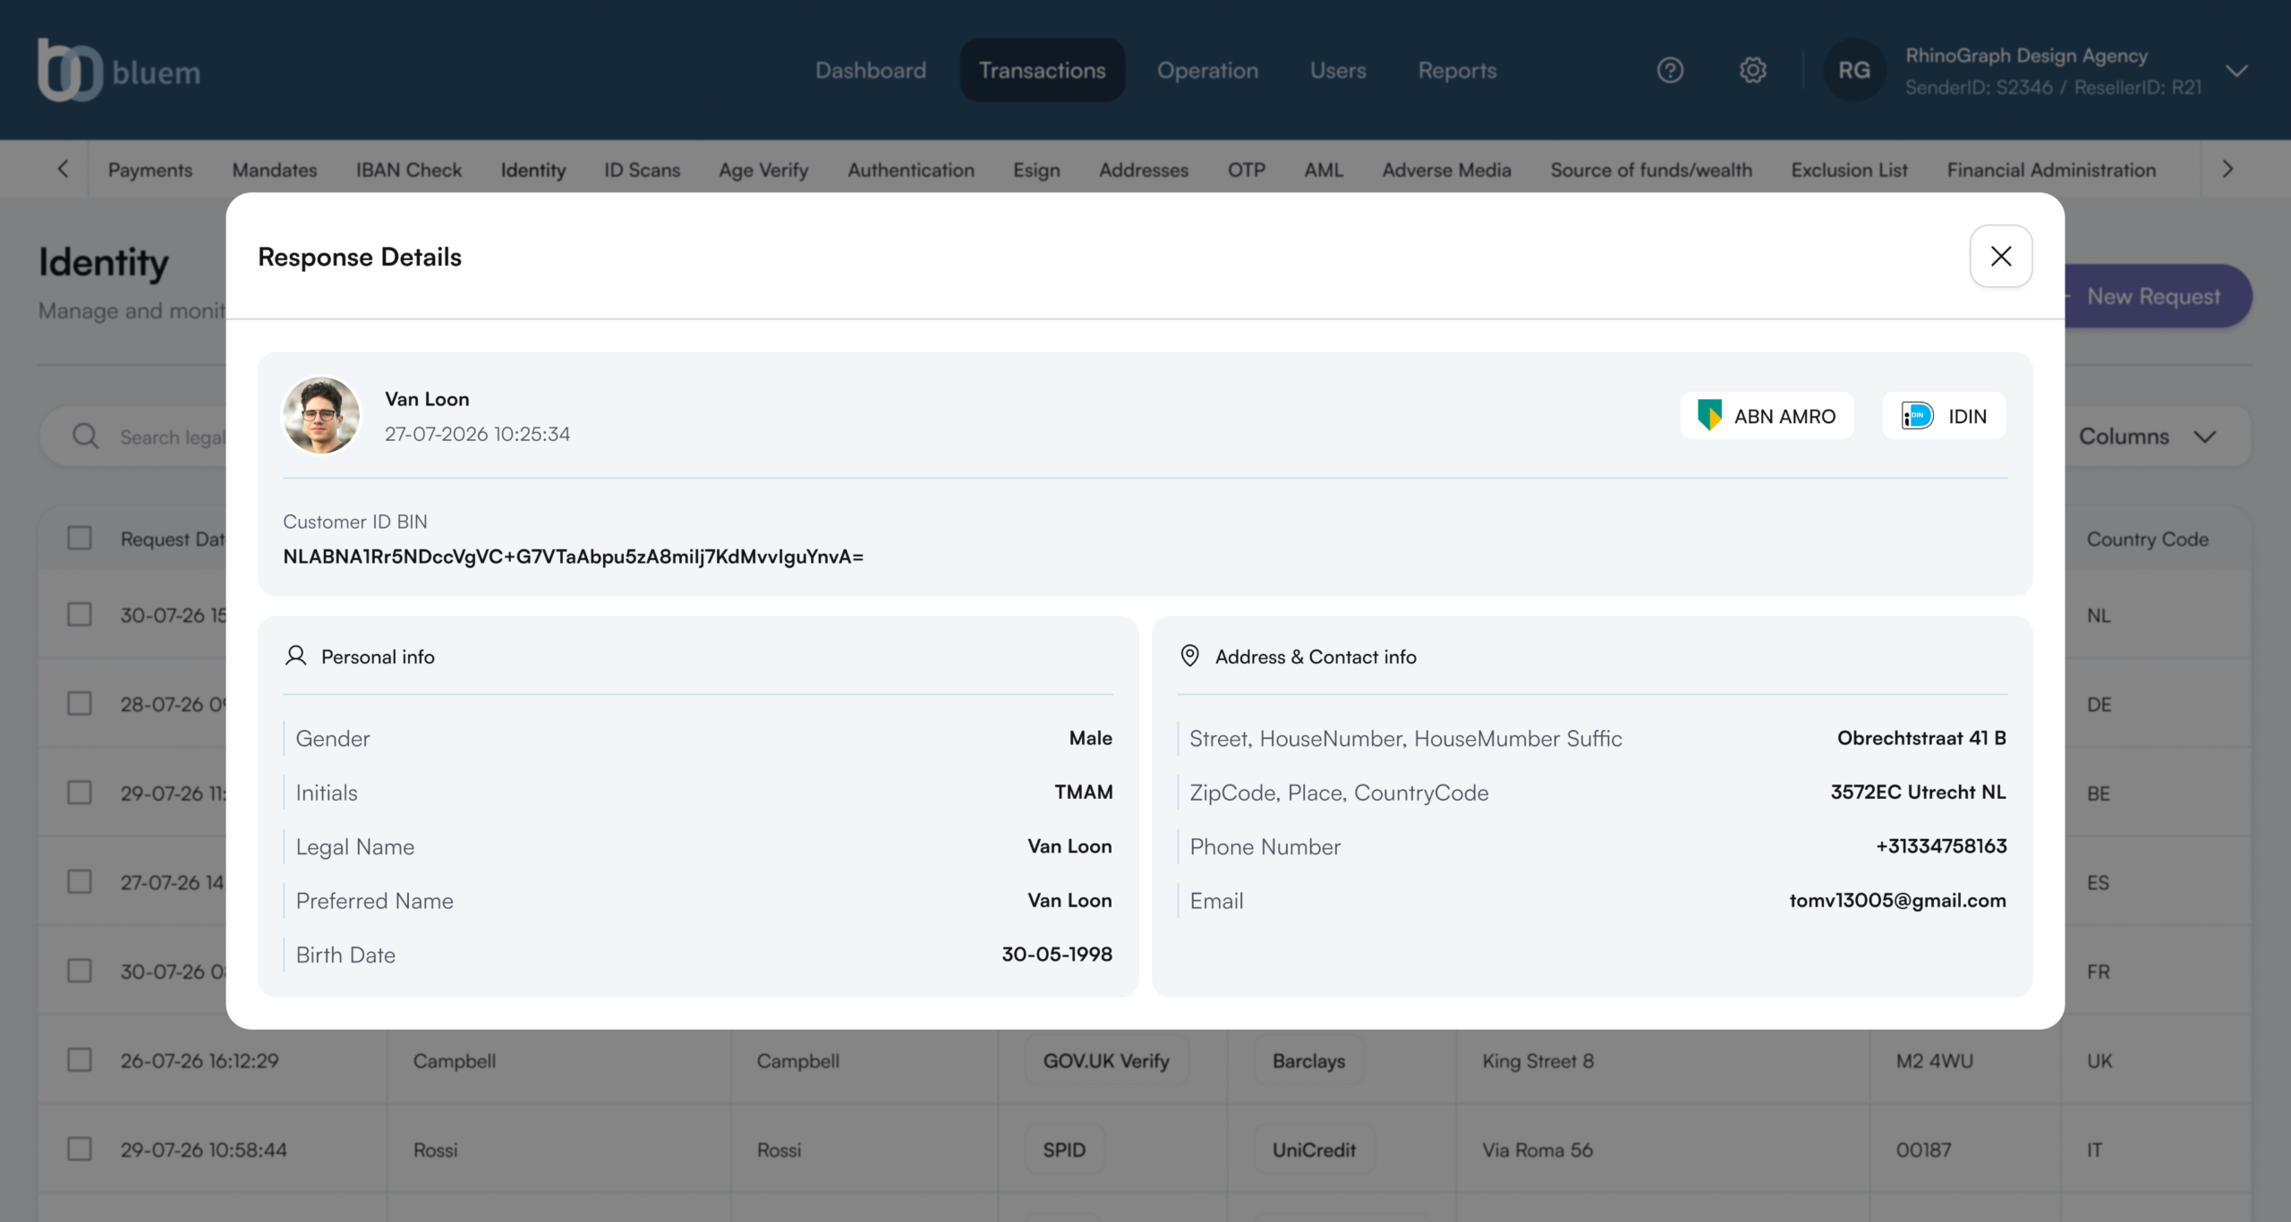Click the Van Loon profile photo
The height and width of the screenshot is (1222, 2291).
(321, 415)
